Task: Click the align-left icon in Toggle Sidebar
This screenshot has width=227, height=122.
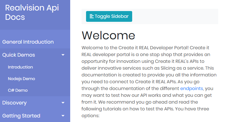Action: coord(91,16)
